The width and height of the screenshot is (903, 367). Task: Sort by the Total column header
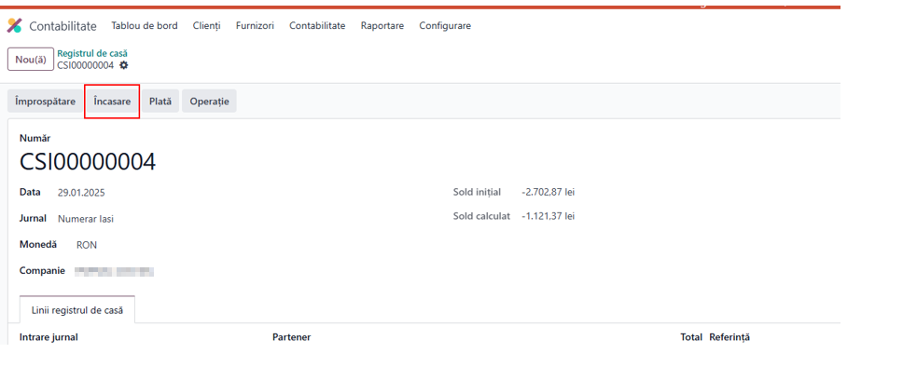pyautogui.click(x=691, y=337)
